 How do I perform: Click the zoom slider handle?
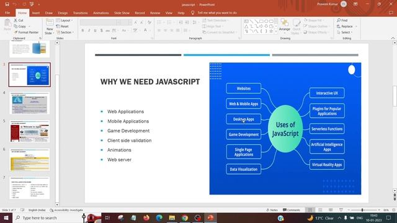362,210
